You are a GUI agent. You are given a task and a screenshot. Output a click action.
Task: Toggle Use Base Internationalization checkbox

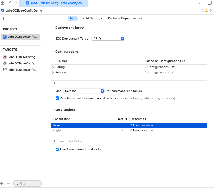pos(57,149)
